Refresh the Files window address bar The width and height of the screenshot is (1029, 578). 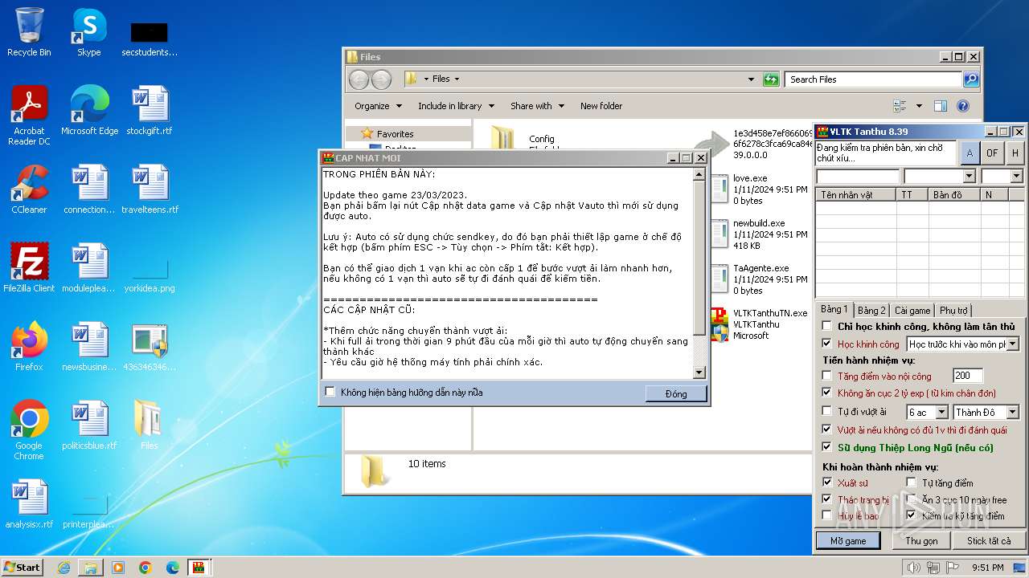point(771,79)
